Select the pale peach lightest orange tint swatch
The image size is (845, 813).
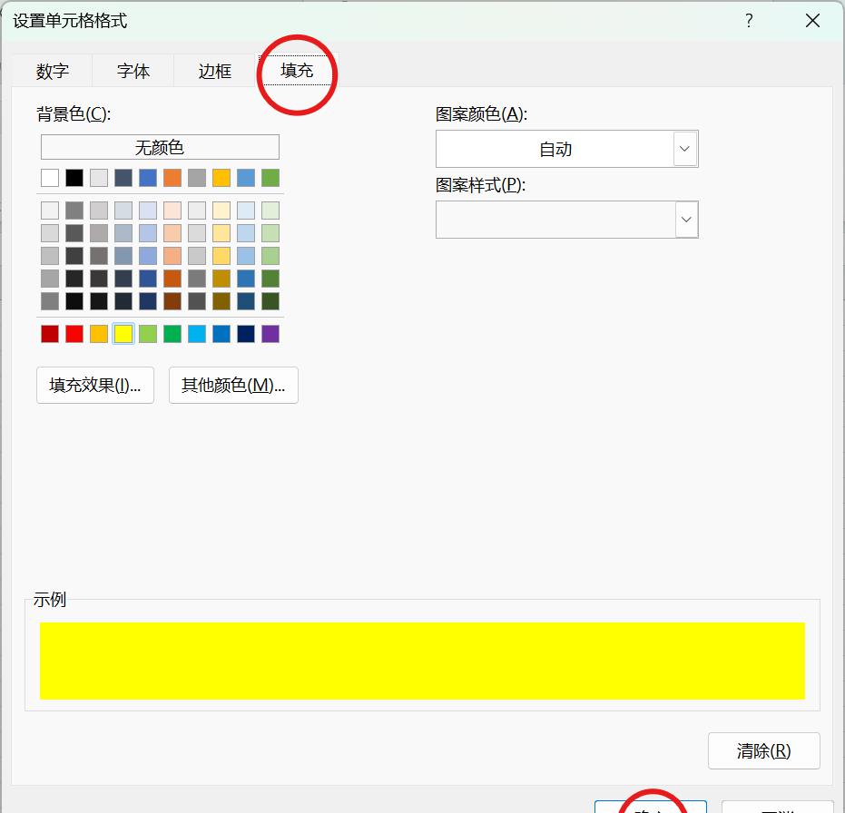pos(172,211)
